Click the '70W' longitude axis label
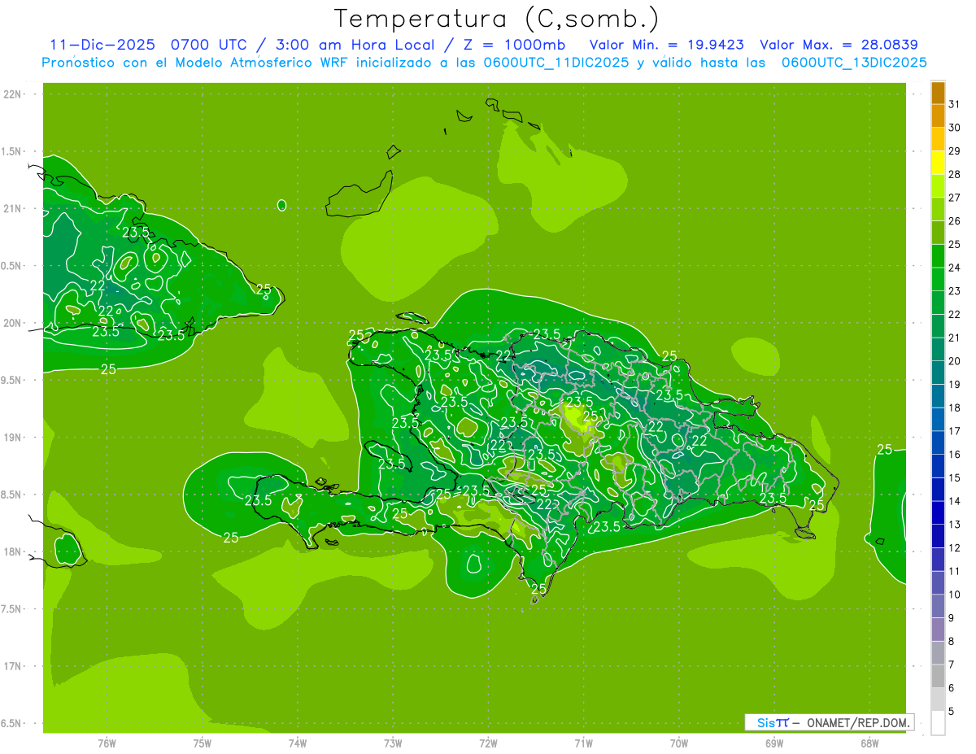The width and height of the screenshot is (976, 754). (679, 743)
